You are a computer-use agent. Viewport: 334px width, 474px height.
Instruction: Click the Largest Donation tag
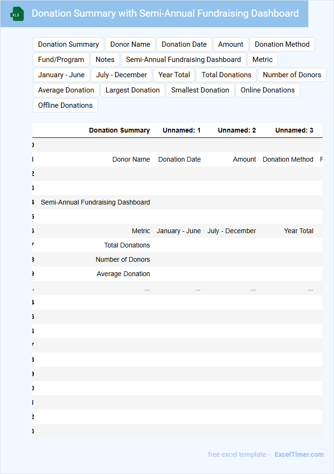click(133, 90)
